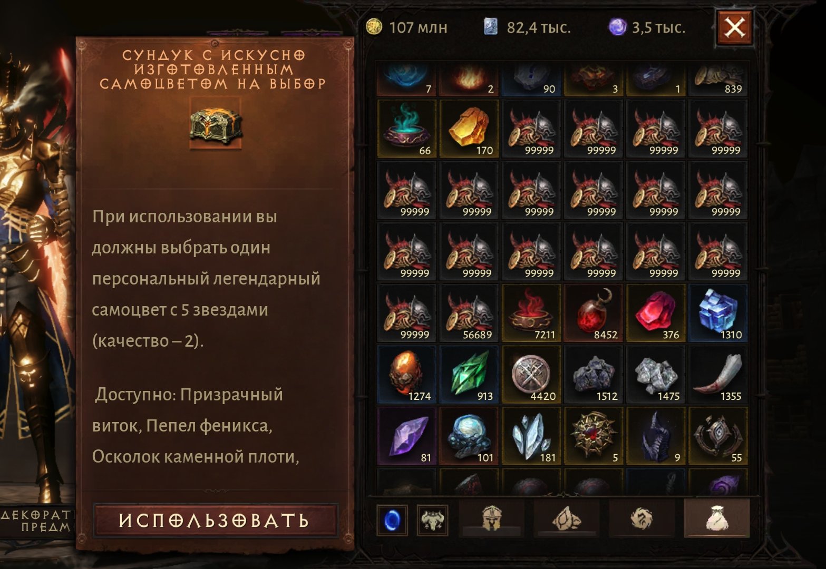Open the helmet equipment tab
Viewport: 826px width, 569px height.
coord(492,519)
